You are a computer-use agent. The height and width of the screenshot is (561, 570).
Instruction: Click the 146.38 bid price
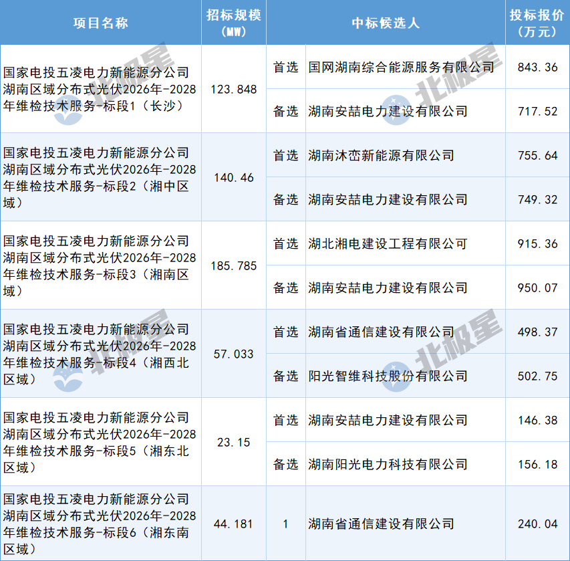(538, 420)
